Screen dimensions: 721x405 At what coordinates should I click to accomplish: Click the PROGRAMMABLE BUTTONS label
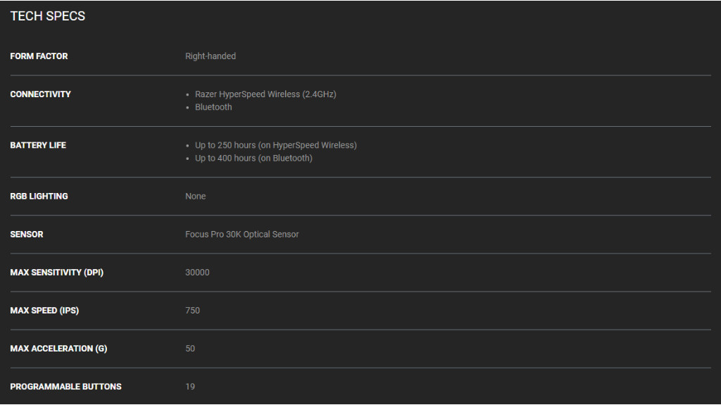65,387
